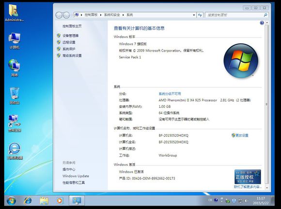Click the Show Desktop button at taskbar end

(x=272, y=201)
